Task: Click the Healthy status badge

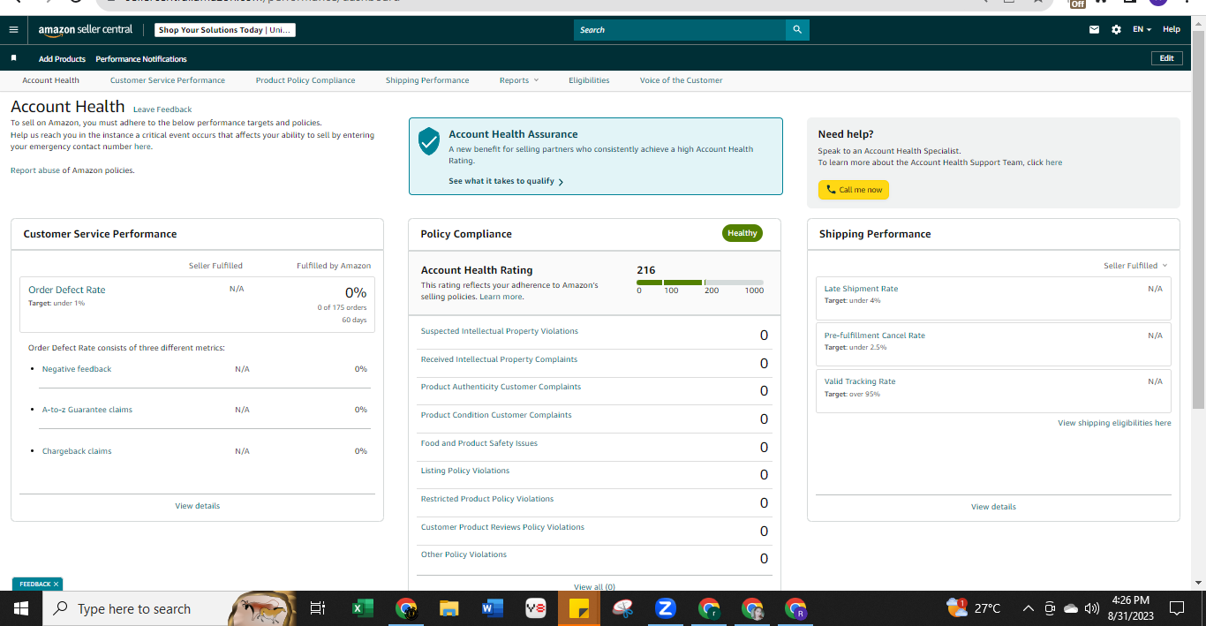Action: click(x=742, y=233)
